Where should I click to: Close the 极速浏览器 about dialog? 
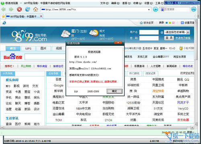pyautogui.click(x=118, y=43)
